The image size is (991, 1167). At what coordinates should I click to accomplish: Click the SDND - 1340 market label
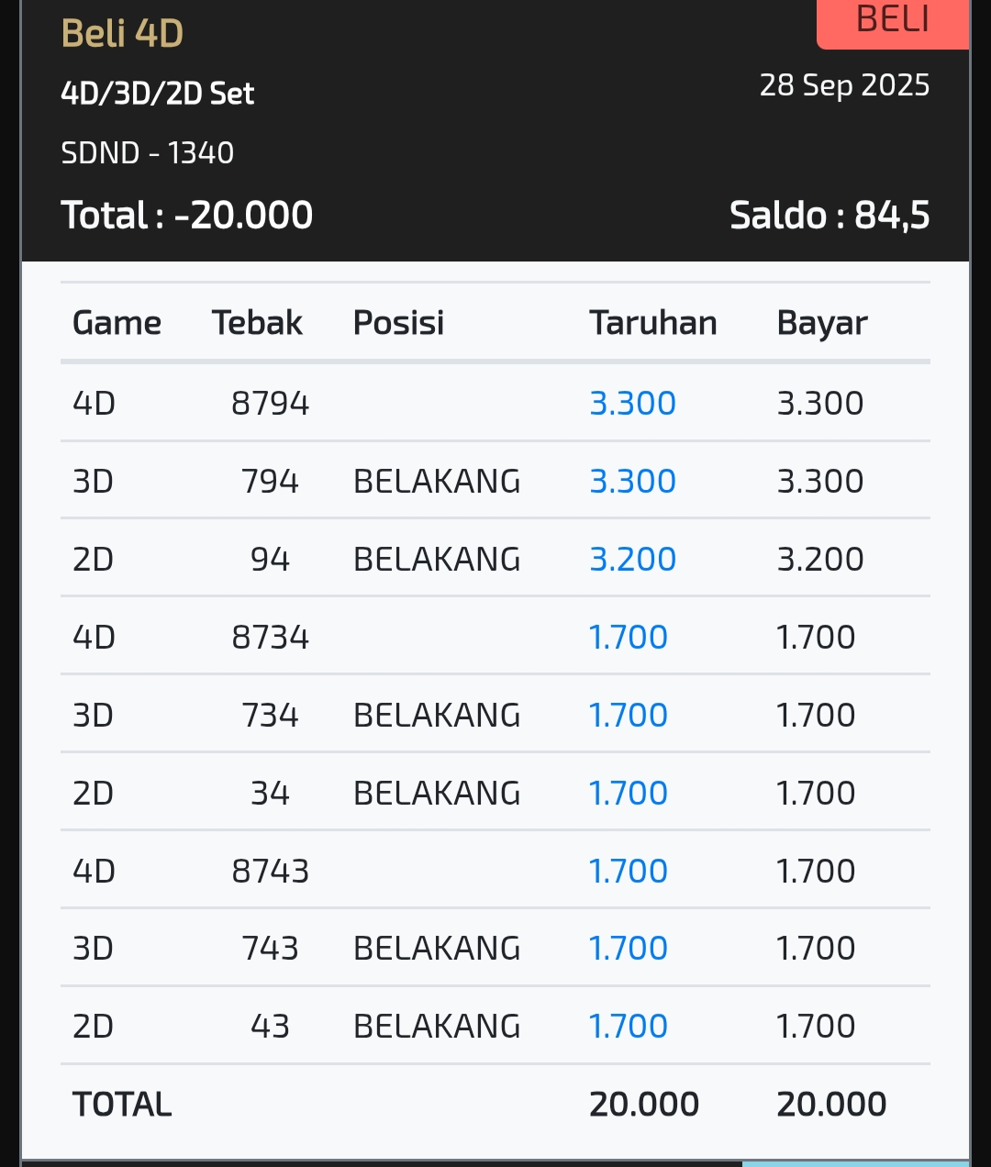click(147, 152)
